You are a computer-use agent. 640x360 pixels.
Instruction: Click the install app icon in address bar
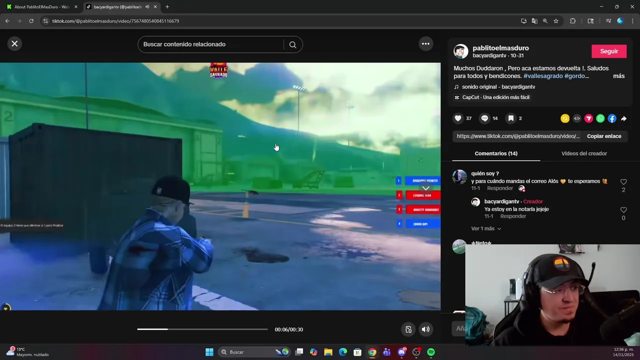click(523, 21)
